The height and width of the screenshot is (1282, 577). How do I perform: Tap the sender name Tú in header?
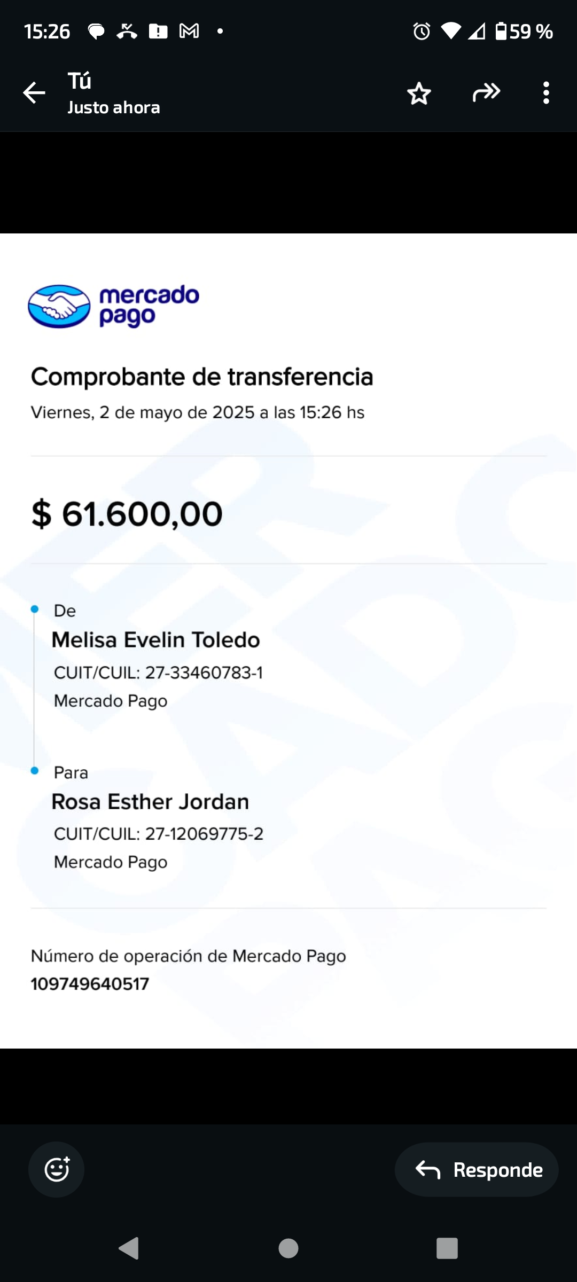coord(80,81)
